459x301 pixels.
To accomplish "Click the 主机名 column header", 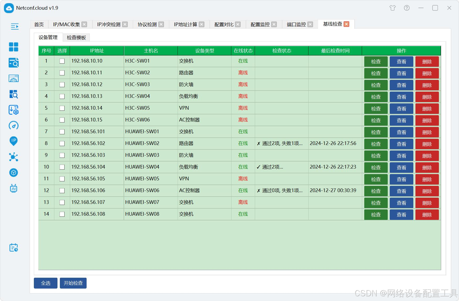I will pos(151,51).
